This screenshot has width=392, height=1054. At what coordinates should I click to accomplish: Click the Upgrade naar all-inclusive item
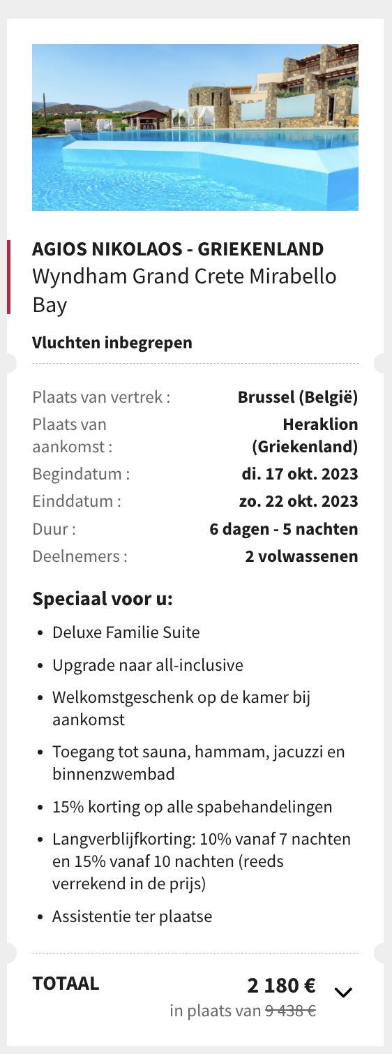click(x=148, y=665)
